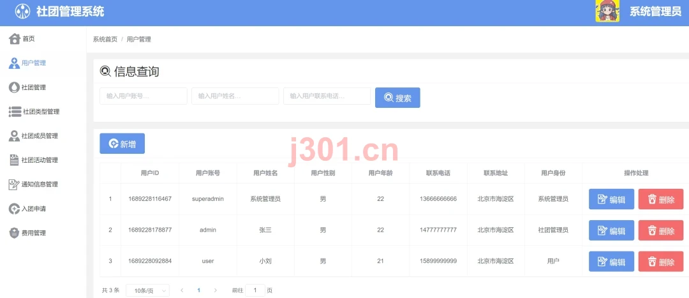The width and height of the screenshot is (689, 298).
Task: Select page number 1 in pagination
Action: pos(198,290)
